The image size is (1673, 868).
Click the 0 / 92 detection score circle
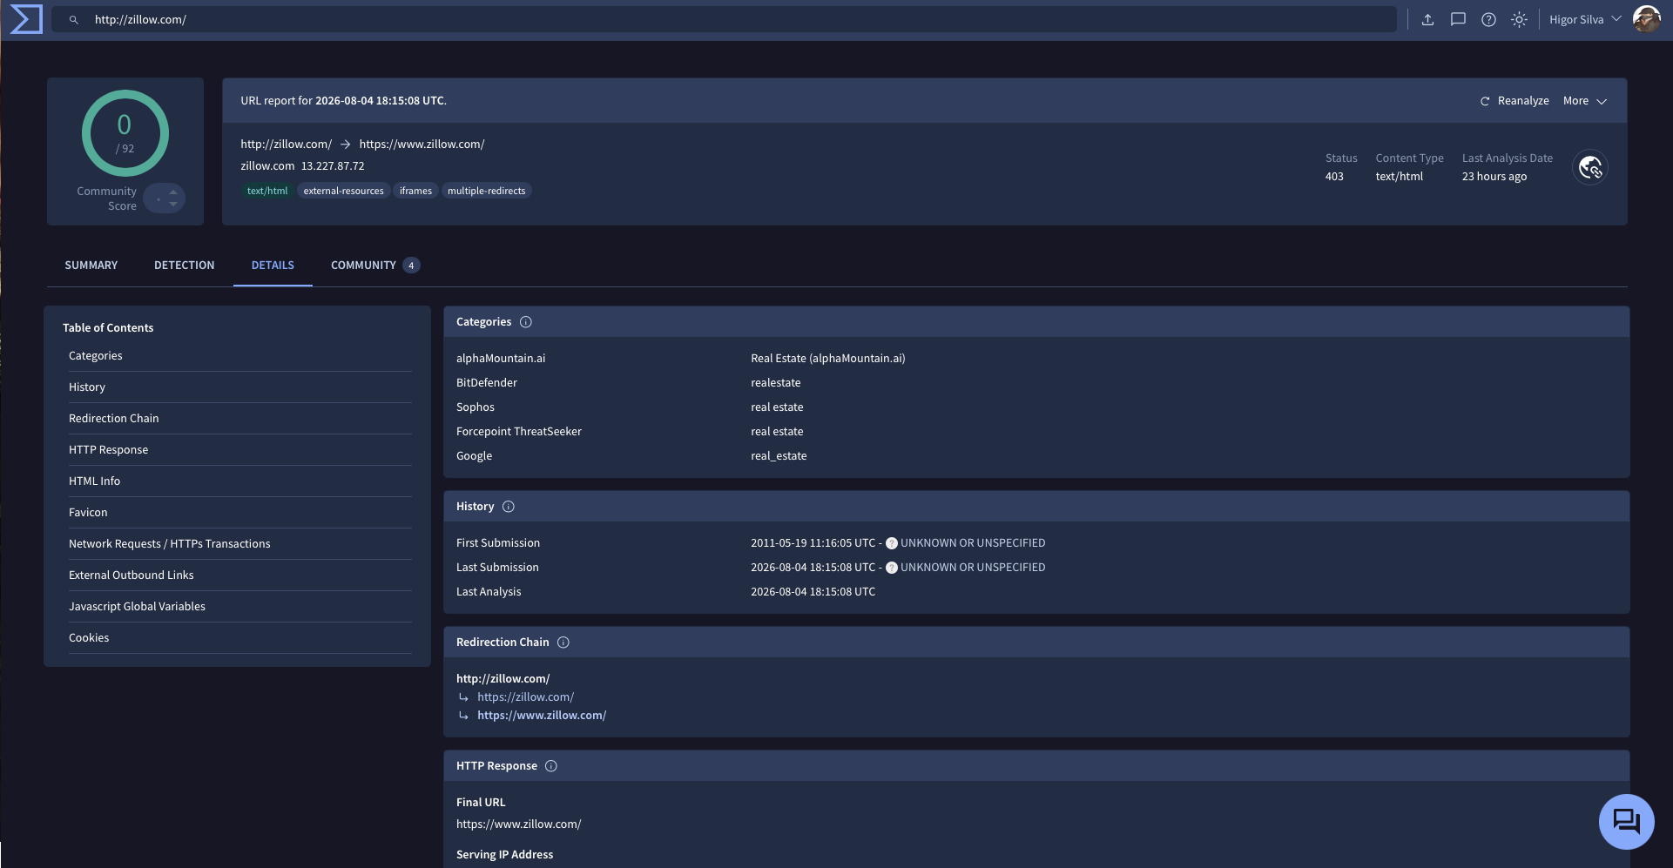click(x=125, y=133)
